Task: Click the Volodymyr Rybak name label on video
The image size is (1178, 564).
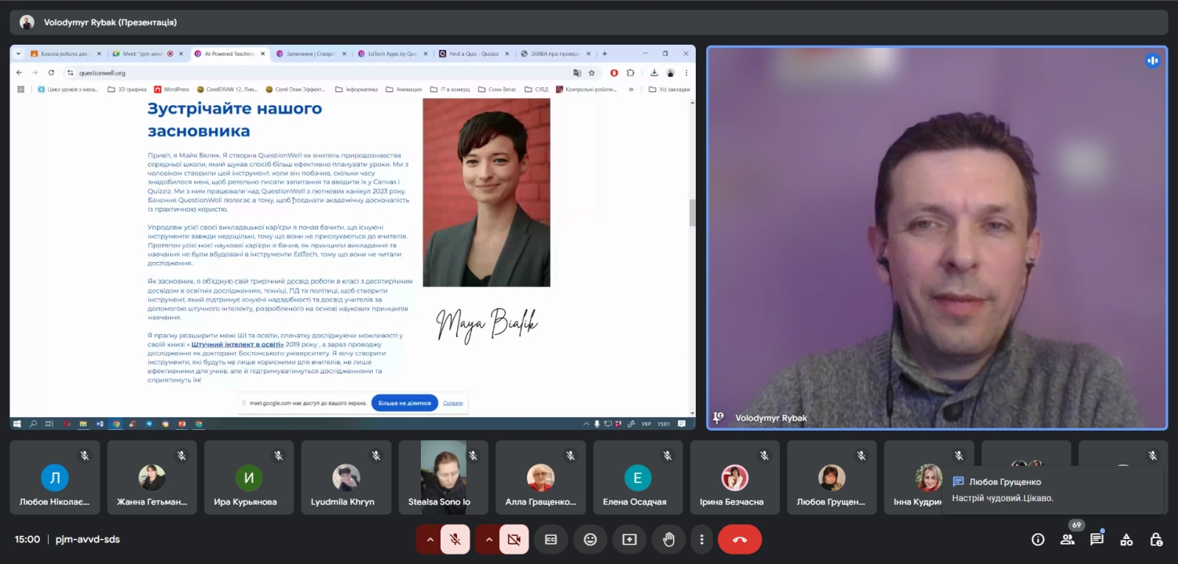Action: pyautogui.click(x=770, y=418)
